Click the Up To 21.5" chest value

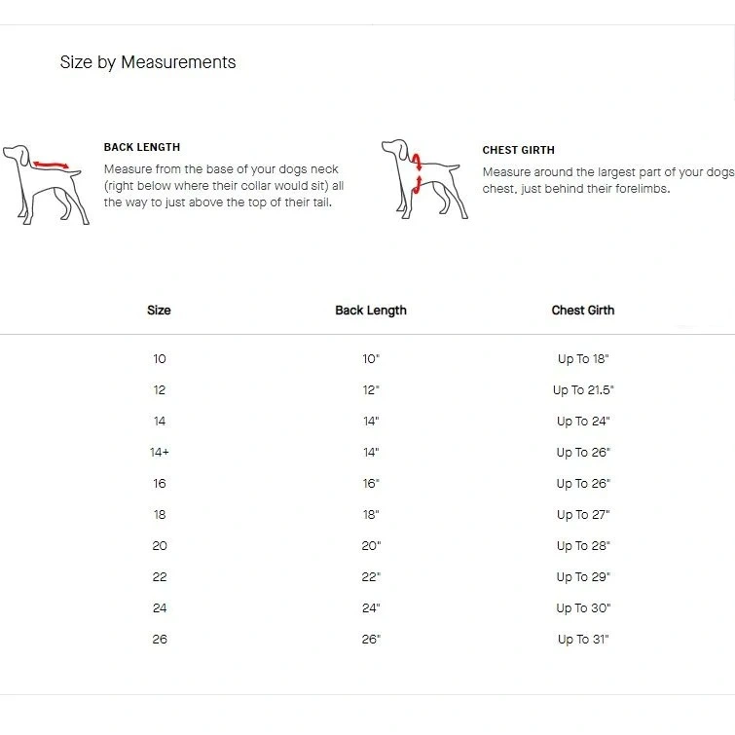click(x=583, y=390)
